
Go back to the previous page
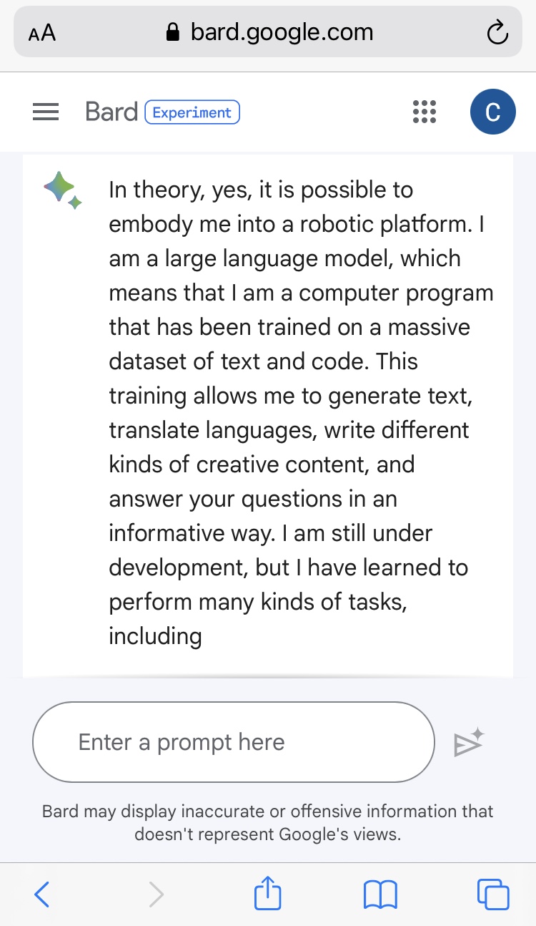coord(42,895)
